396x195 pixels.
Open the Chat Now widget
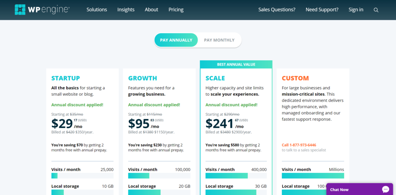pos(360,189)
